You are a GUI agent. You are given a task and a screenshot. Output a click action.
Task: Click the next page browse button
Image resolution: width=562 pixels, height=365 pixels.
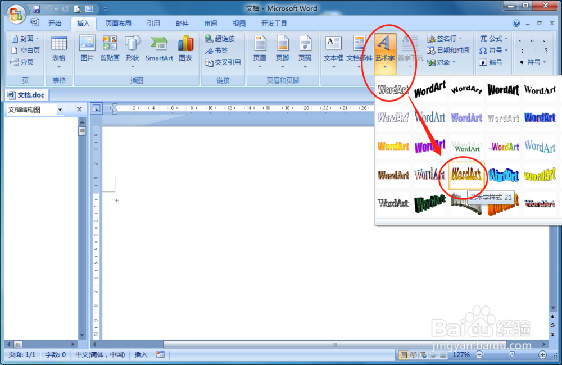[552, 335]
